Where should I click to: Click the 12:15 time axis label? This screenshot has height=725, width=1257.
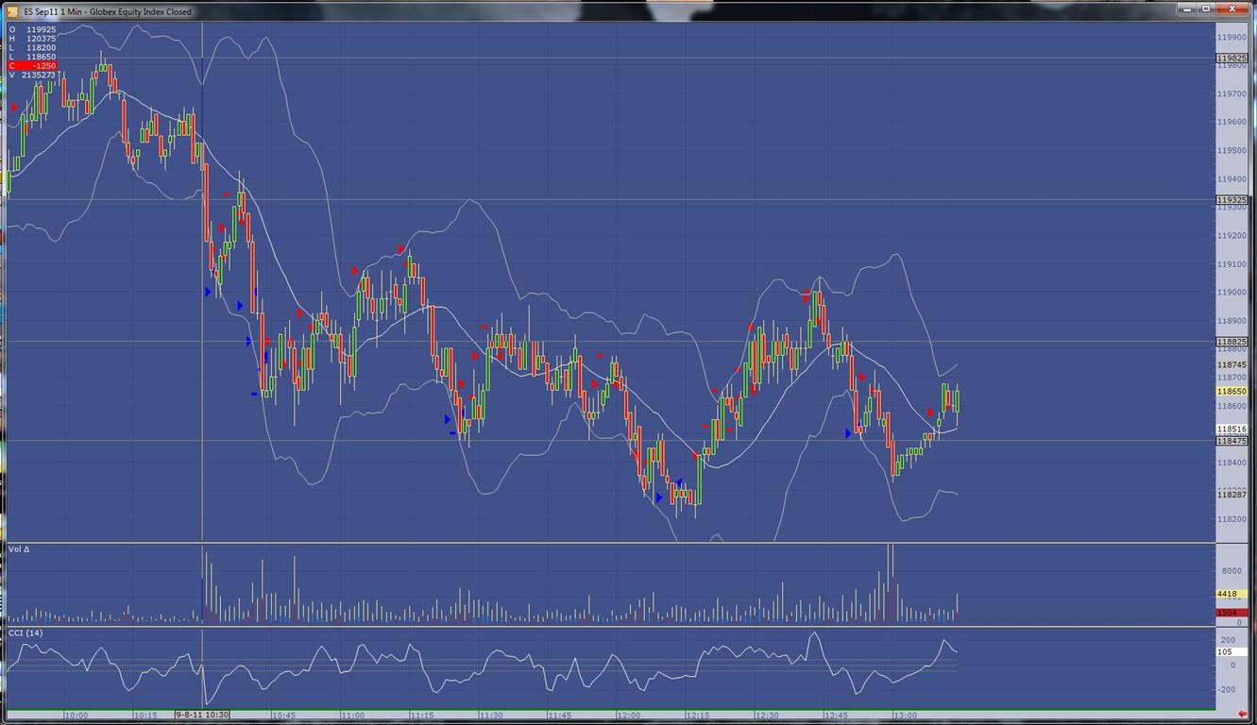point(698,716)
